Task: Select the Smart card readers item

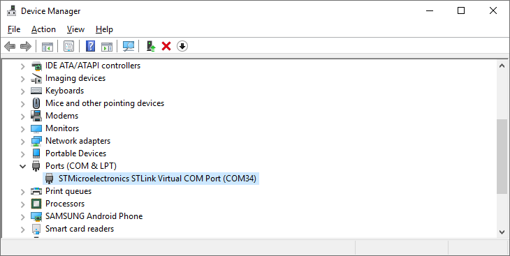Action: coord(80,229)
